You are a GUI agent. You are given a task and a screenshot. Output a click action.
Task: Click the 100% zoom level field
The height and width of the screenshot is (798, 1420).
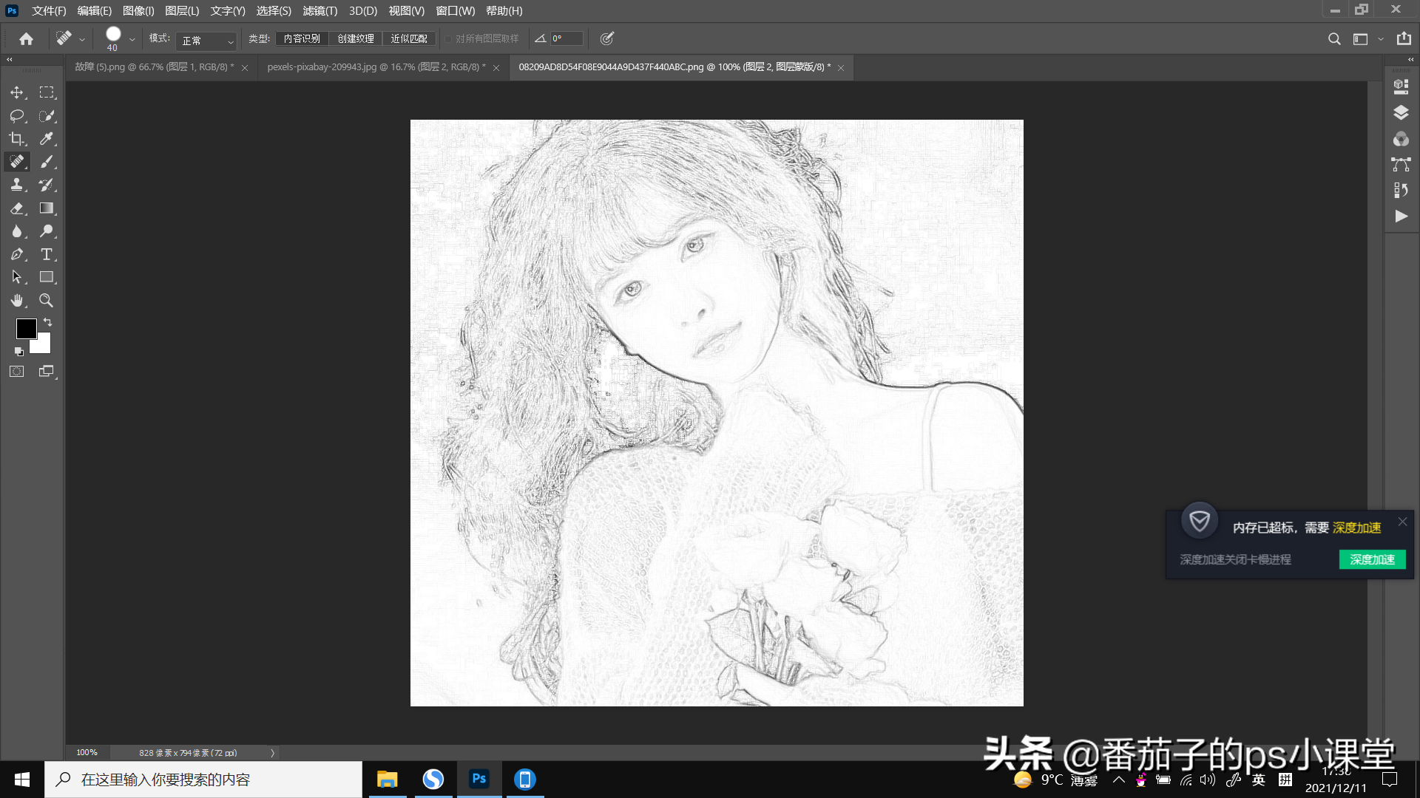coord(87,753)
